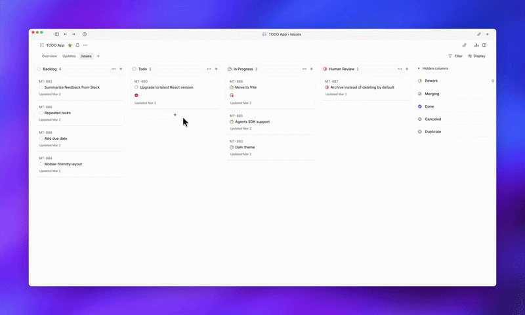Switch to the Overview tab
The width and height of the screenshot is (525, 315).
[49, 56]
